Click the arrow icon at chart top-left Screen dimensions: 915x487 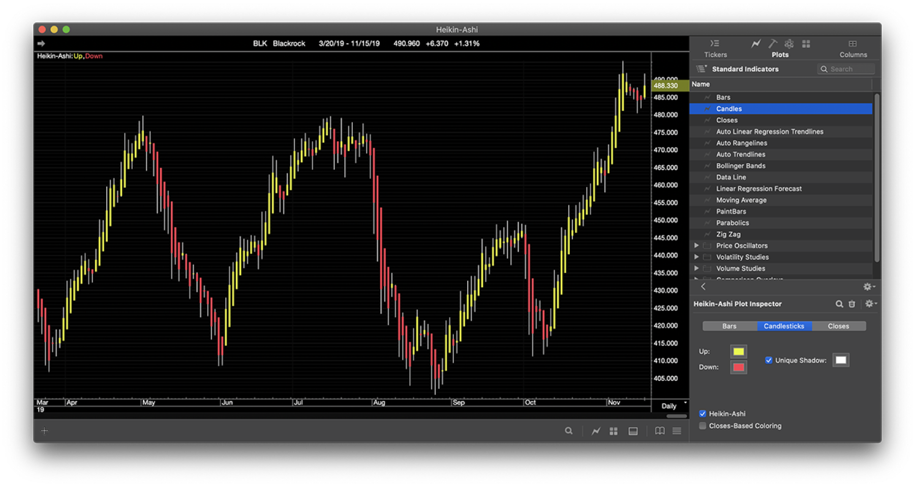[41, 44]
